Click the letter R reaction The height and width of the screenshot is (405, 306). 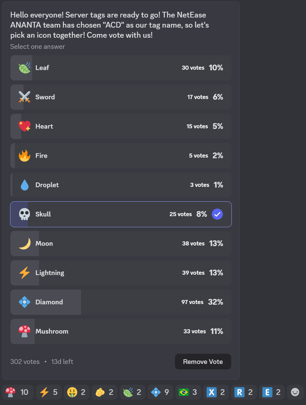[x=244, y=392]
